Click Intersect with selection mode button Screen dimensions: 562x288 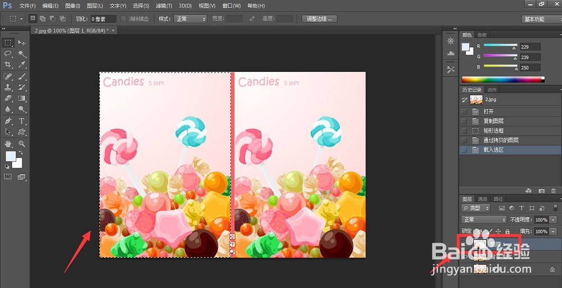62,19
